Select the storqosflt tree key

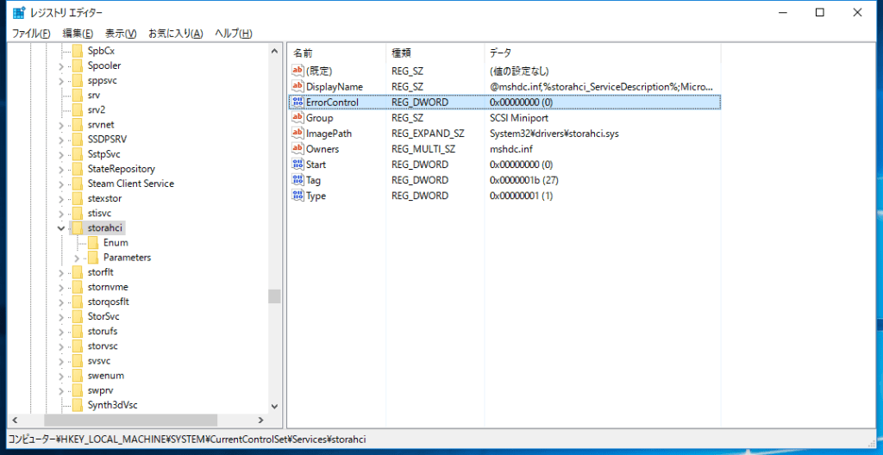click(109, 302)
